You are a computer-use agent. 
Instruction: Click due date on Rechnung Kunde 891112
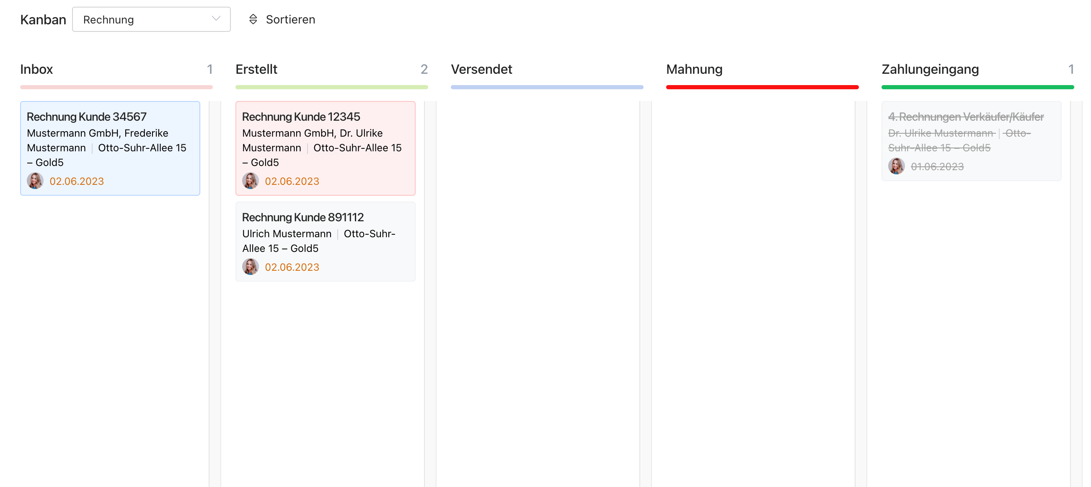[292, 267]
